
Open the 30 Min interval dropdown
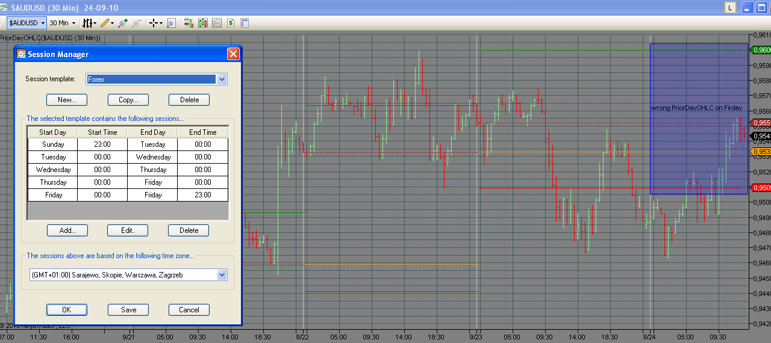coord(63,23)
